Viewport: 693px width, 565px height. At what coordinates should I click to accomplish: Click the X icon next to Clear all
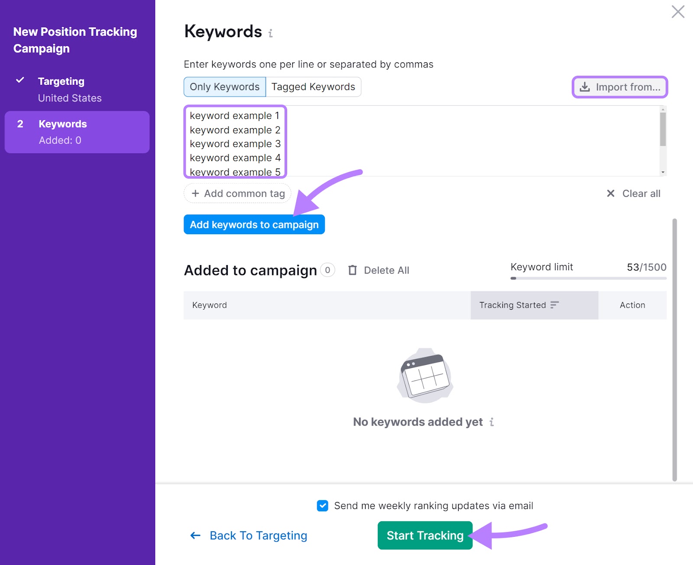pos(611,194)
